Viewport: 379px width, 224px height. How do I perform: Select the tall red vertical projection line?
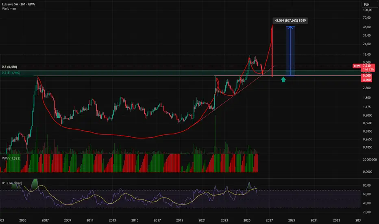point(272,51)
